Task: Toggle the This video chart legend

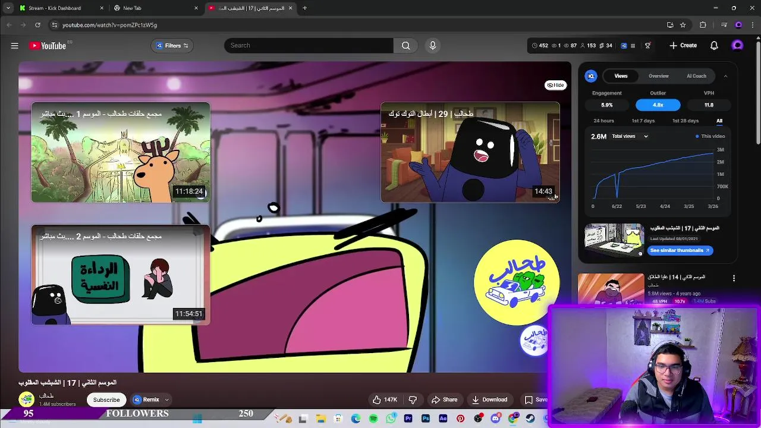Action: (710, 136)
